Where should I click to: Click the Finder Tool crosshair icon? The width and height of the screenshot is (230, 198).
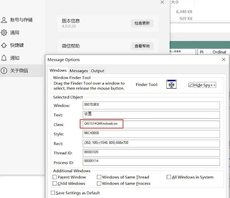(x=171, y=85)
